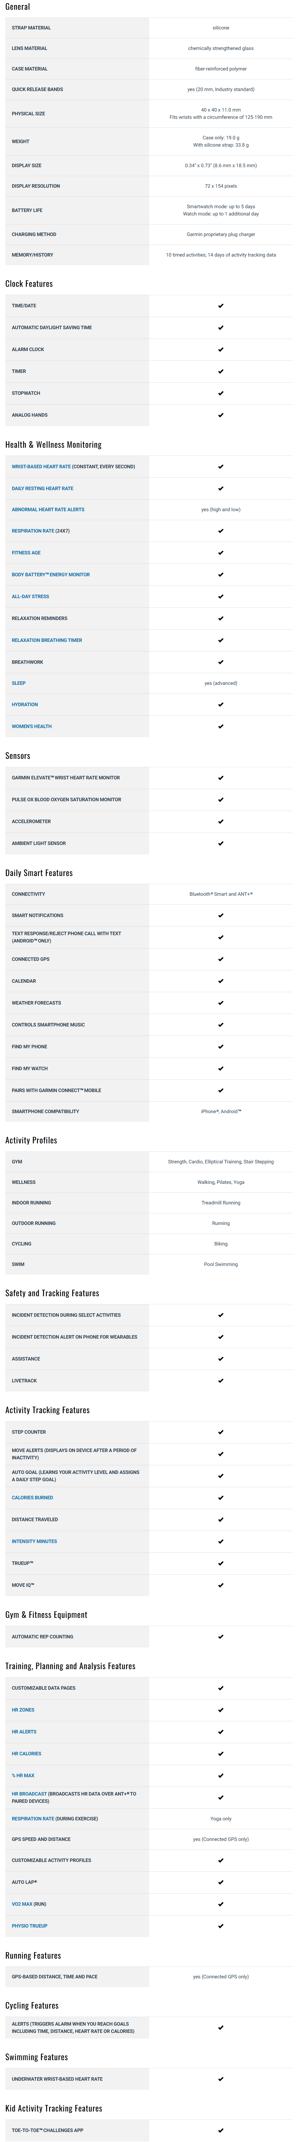The width and height of the screenshot is (298, 2142).
Task: Click the Health & Wellness Monitoring heading
Action: click(x=53, y=445)
